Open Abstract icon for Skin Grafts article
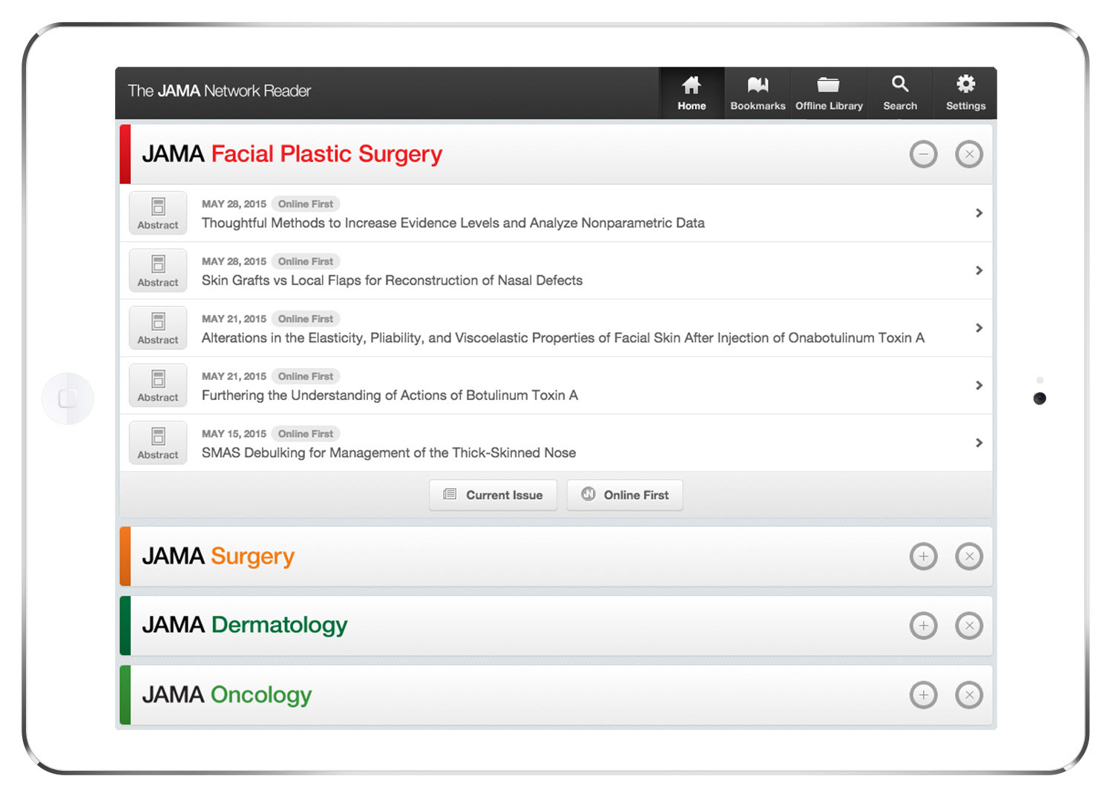The height and width of the screenshot is (799, 1113). [158, 271]
